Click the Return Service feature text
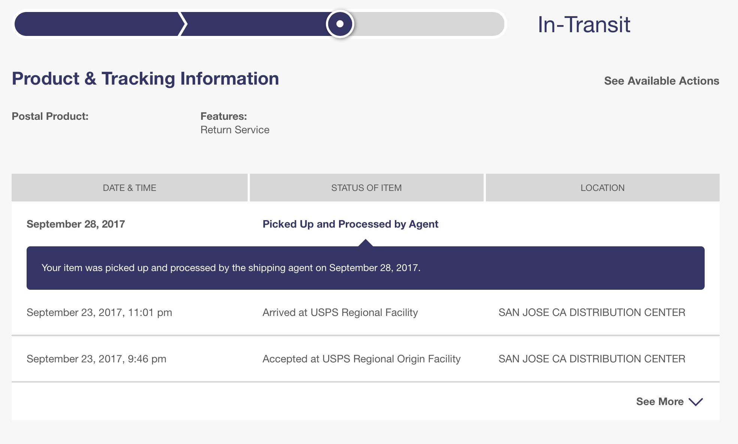 tap(235, 130)
